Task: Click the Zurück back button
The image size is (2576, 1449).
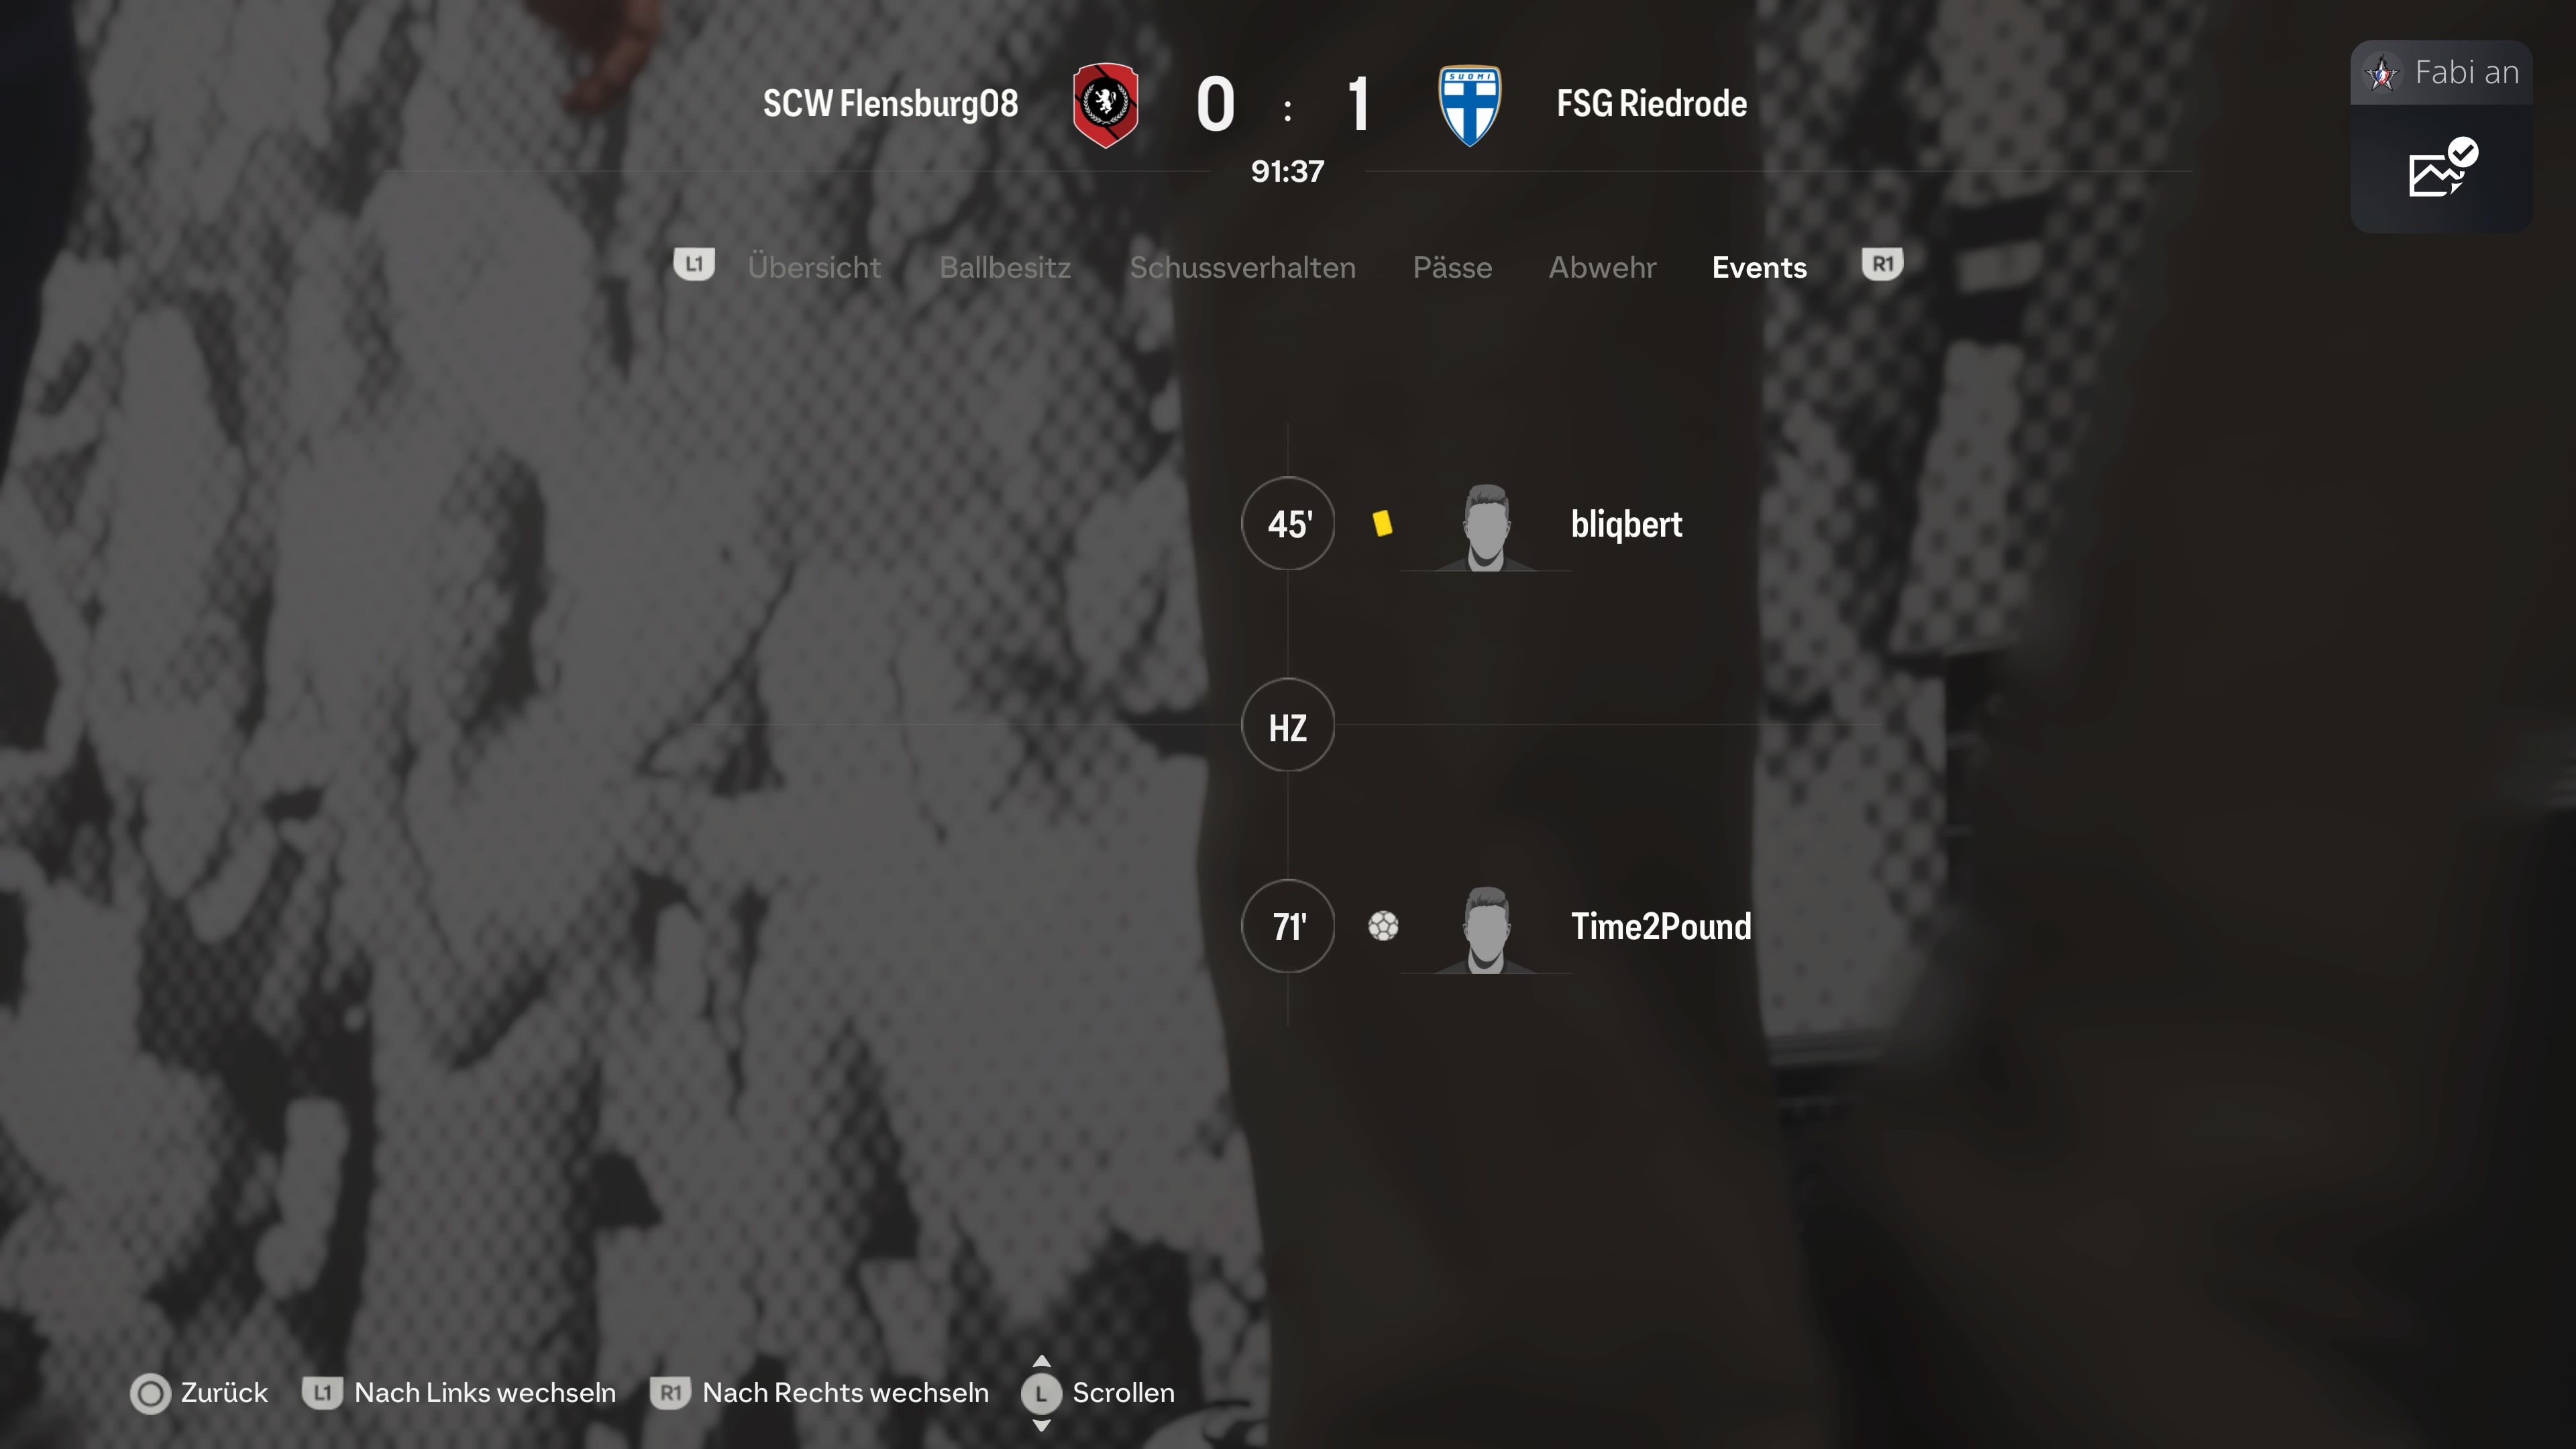Action: (199, 1393)
